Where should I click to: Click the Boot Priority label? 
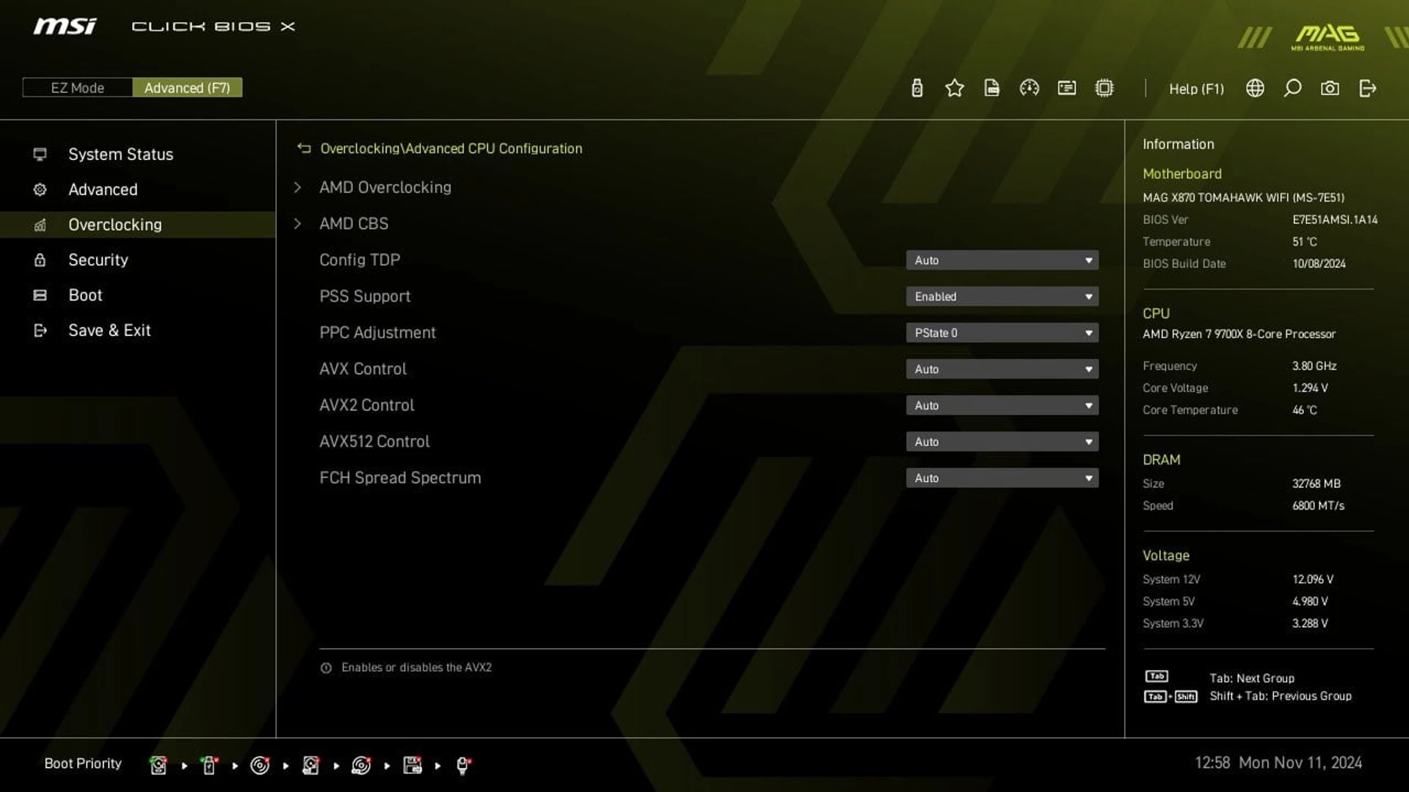[x=83, y=763]
